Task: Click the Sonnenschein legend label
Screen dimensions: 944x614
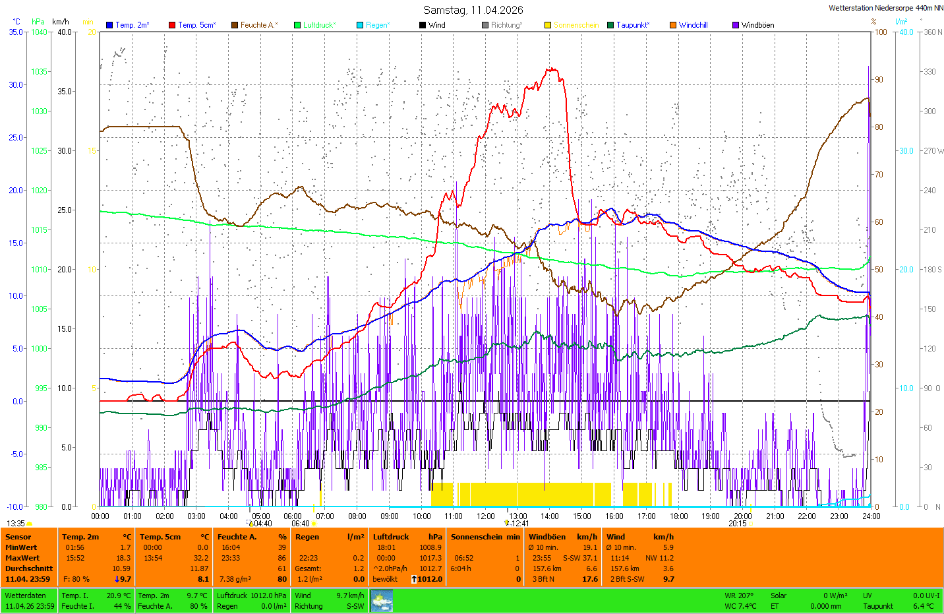Action: click(x=575, y=25)
